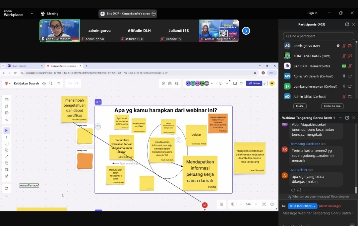358x226 pixels.
Task: Open the timer icon in top toolbar
Action: [x=163, y=83]
